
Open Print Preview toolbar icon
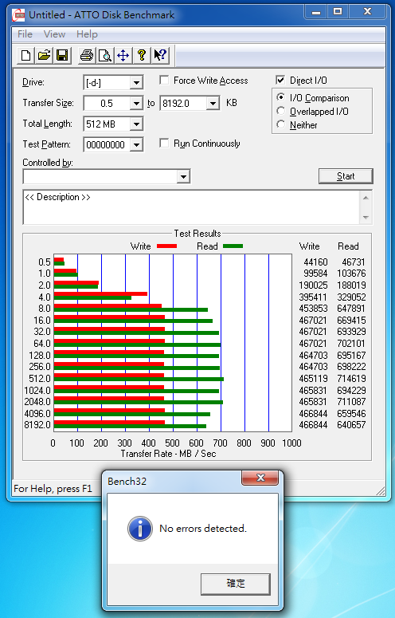(x=105, y=55)
